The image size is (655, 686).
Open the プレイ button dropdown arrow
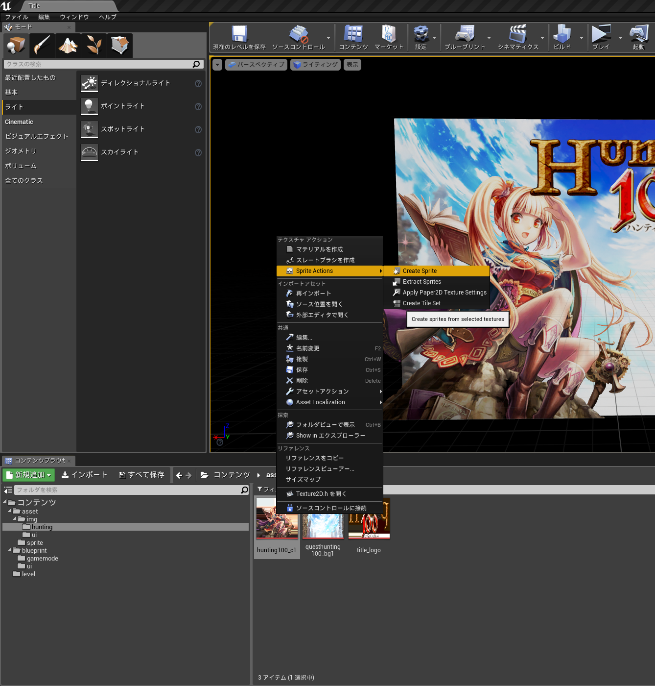point(620,37)
